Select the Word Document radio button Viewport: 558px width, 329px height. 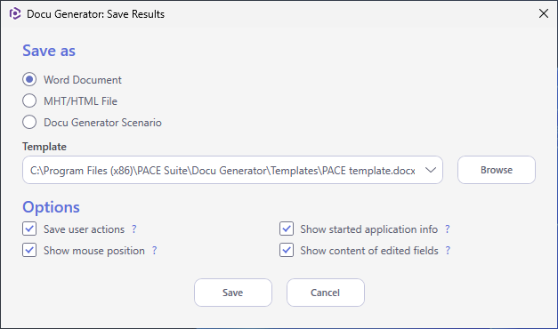tap(29, 79)
